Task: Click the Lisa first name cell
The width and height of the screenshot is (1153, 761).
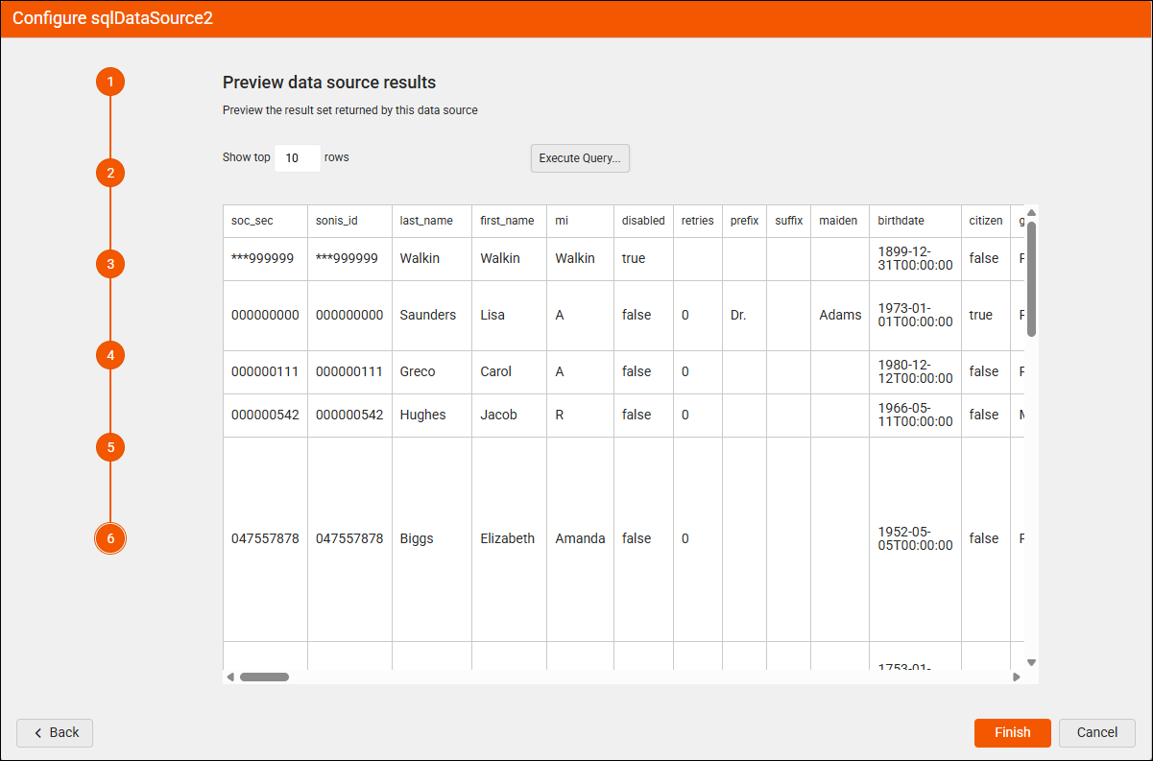Action: (510, 316)
